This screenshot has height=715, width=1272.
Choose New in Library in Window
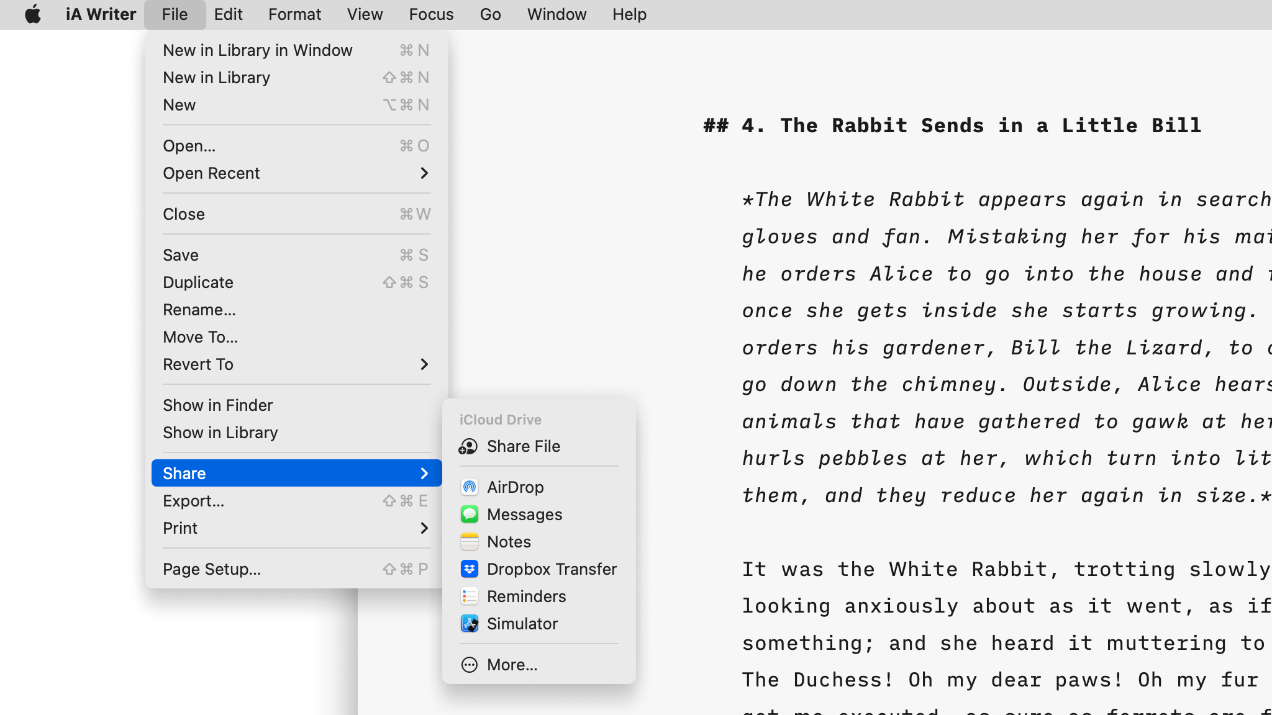tap(257, 50)
